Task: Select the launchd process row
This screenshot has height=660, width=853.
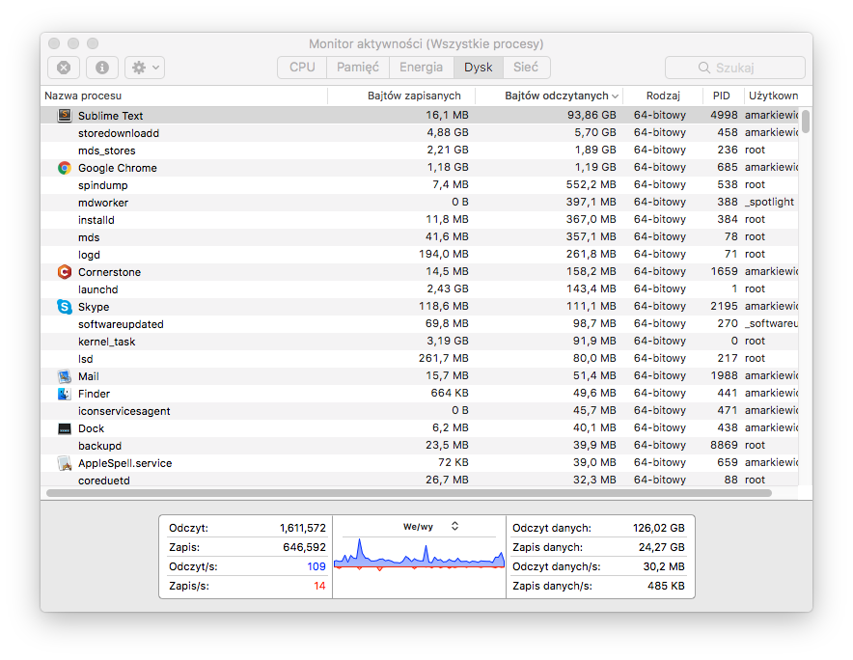Action: (x=420, y=289)
